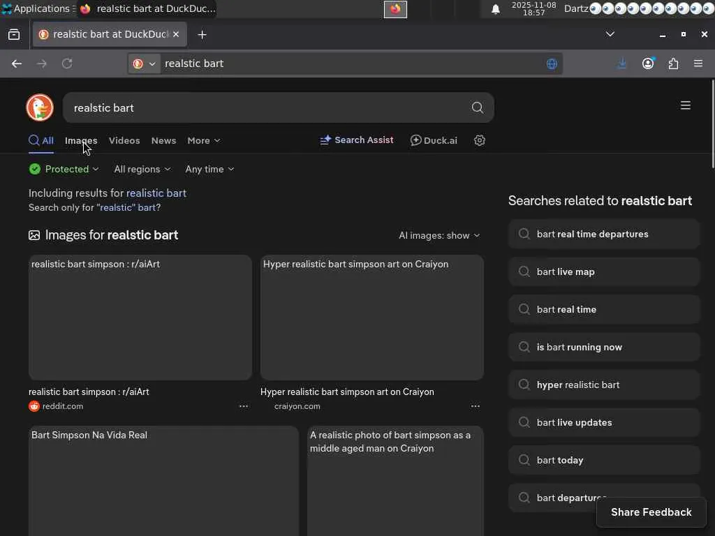Click the Firefox workspace thumbnail in the panel
The height and width of the screenshot is (536, 715).
click(395, 9)
